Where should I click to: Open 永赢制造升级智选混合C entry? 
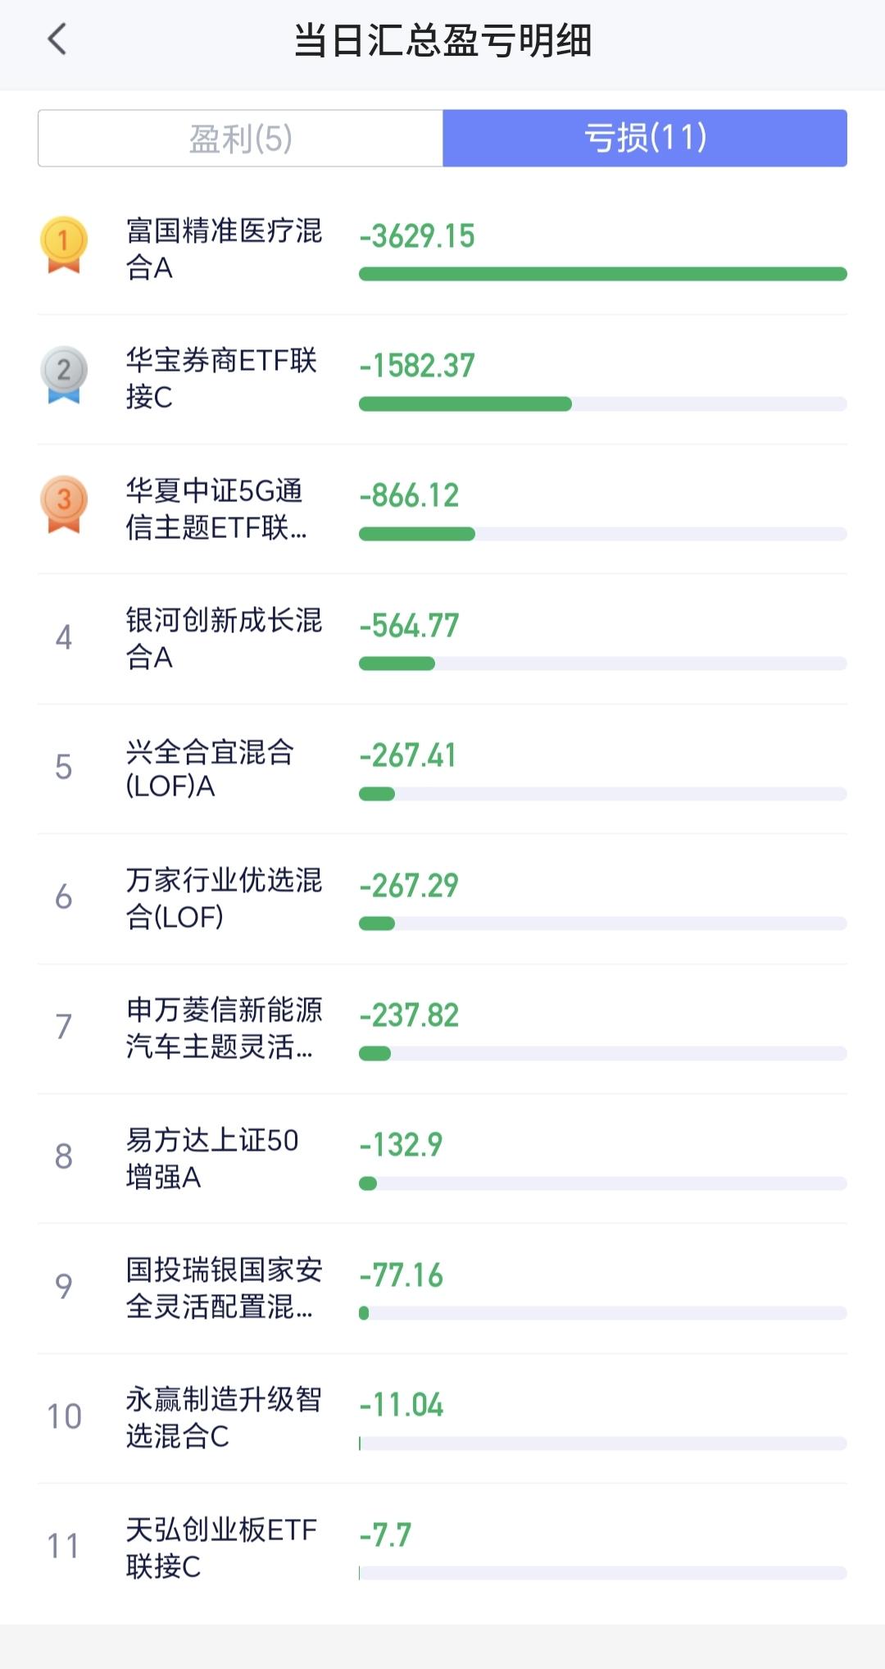pyautogui.click(x=442, y=1418)
